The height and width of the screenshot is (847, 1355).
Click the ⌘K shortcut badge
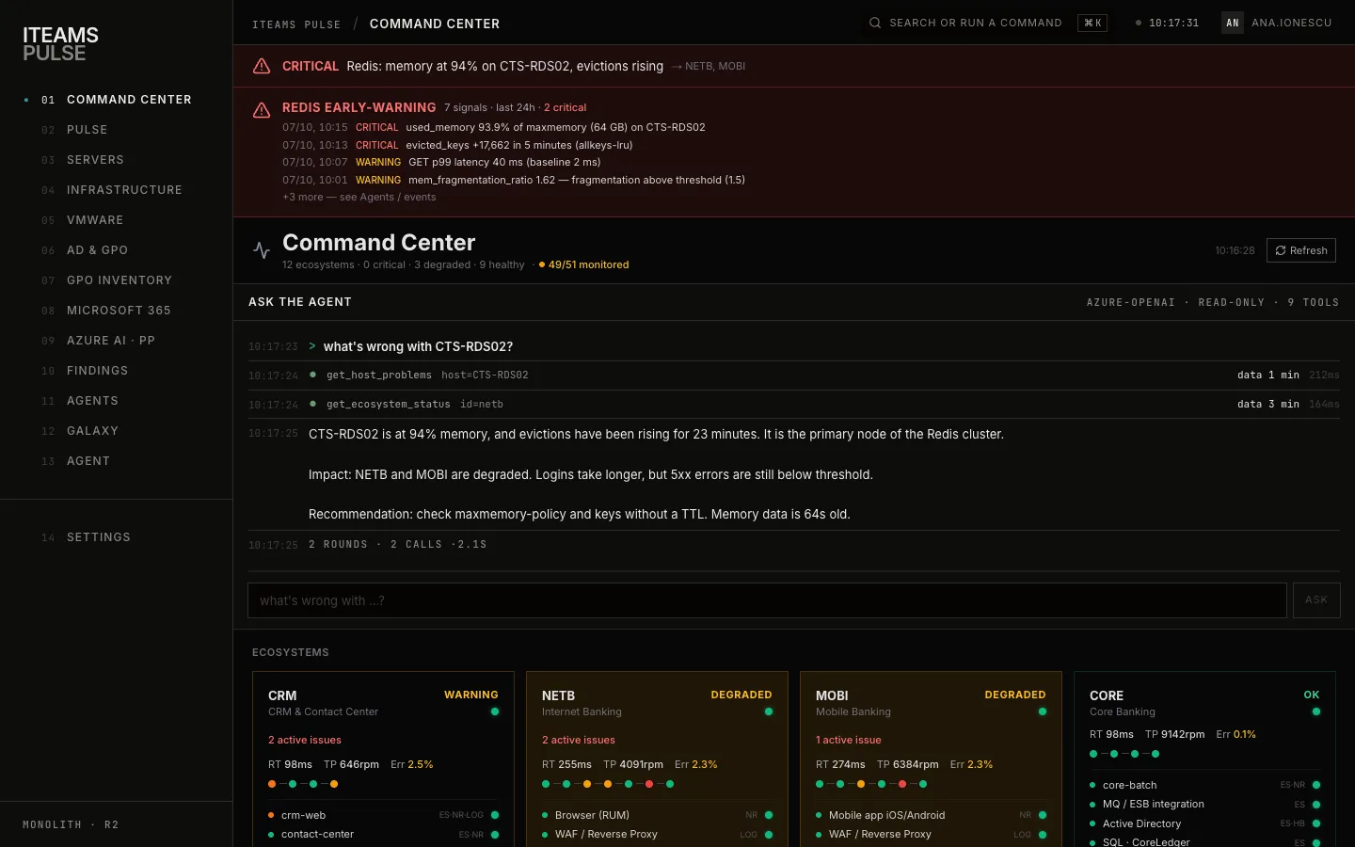click(1092, 23)
